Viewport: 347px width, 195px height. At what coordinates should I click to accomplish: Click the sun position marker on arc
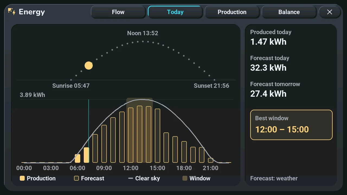tap(89, 66)
